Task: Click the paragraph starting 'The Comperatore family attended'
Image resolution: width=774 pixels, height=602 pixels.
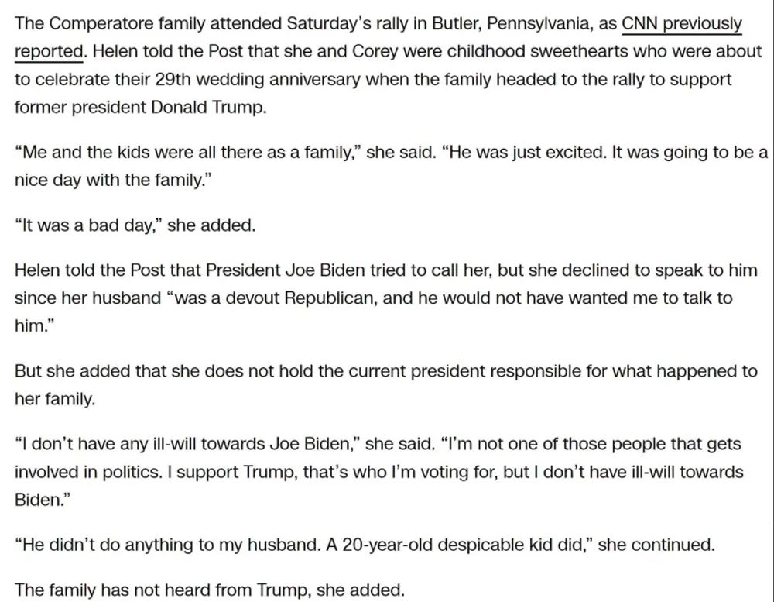Action: [389, 65]
